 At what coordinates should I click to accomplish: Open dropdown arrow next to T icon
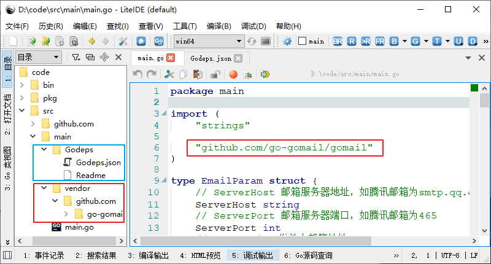click(447, 41)
